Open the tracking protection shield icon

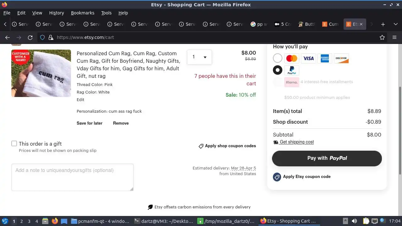(42, 37)
